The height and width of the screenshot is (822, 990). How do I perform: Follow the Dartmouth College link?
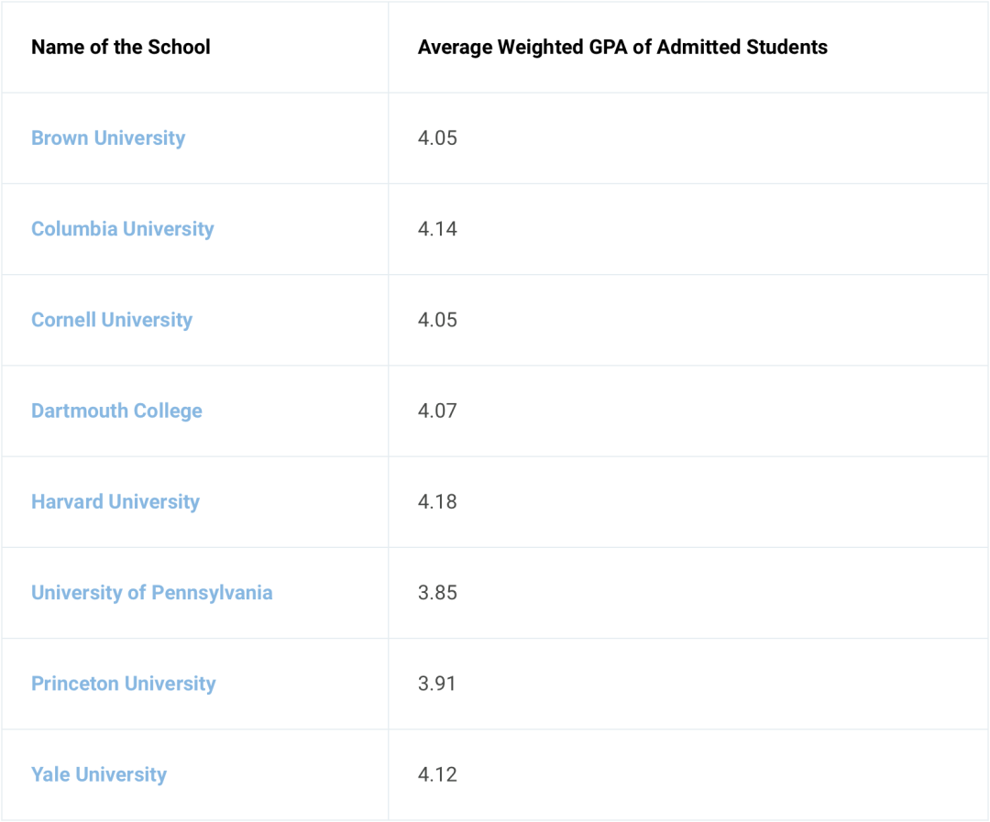pyautogui.click(x=116, y=411)
